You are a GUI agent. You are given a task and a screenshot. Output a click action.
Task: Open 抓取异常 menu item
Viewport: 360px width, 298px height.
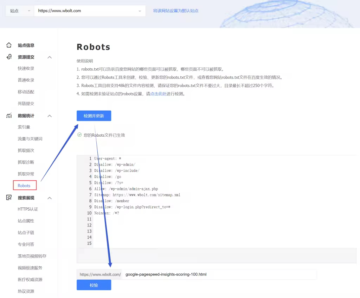pyautogui.click(x=26, y=174)
